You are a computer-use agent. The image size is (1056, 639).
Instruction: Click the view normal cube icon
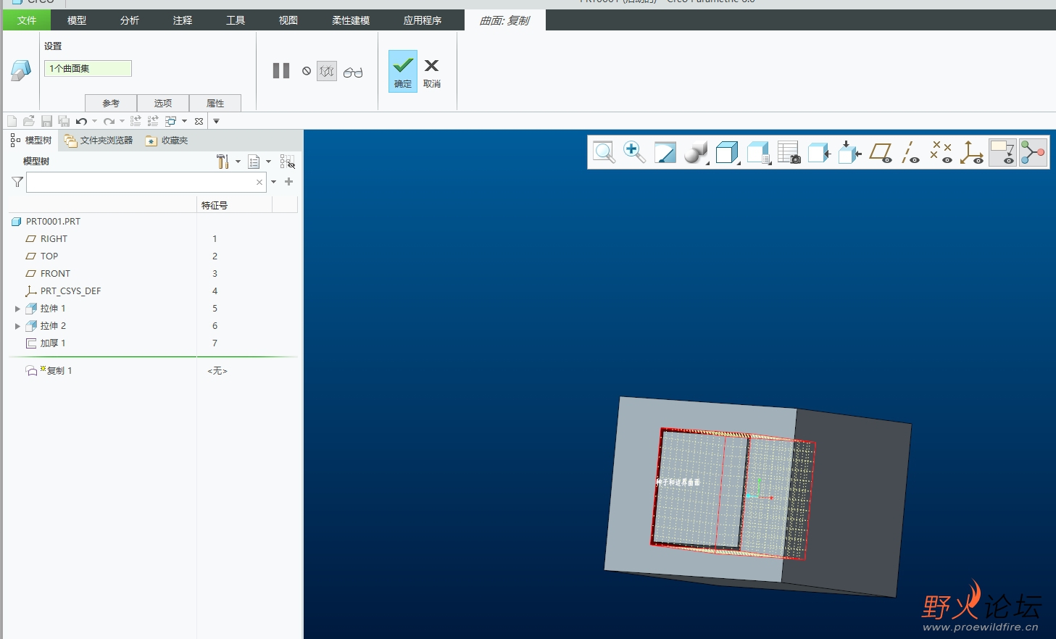[819, 152]
